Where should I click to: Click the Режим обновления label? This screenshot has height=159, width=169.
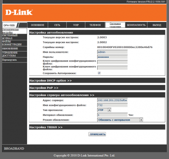tap(56, 120)
